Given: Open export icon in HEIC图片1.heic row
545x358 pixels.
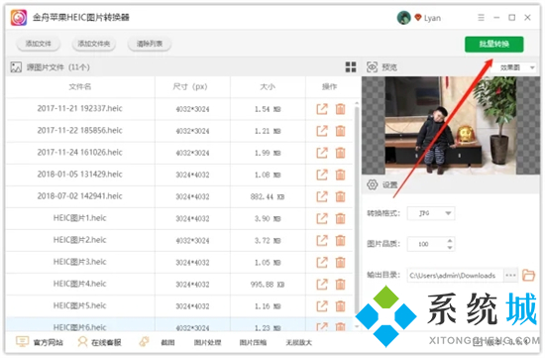Looking at the screenshot, I should point(322,219).
